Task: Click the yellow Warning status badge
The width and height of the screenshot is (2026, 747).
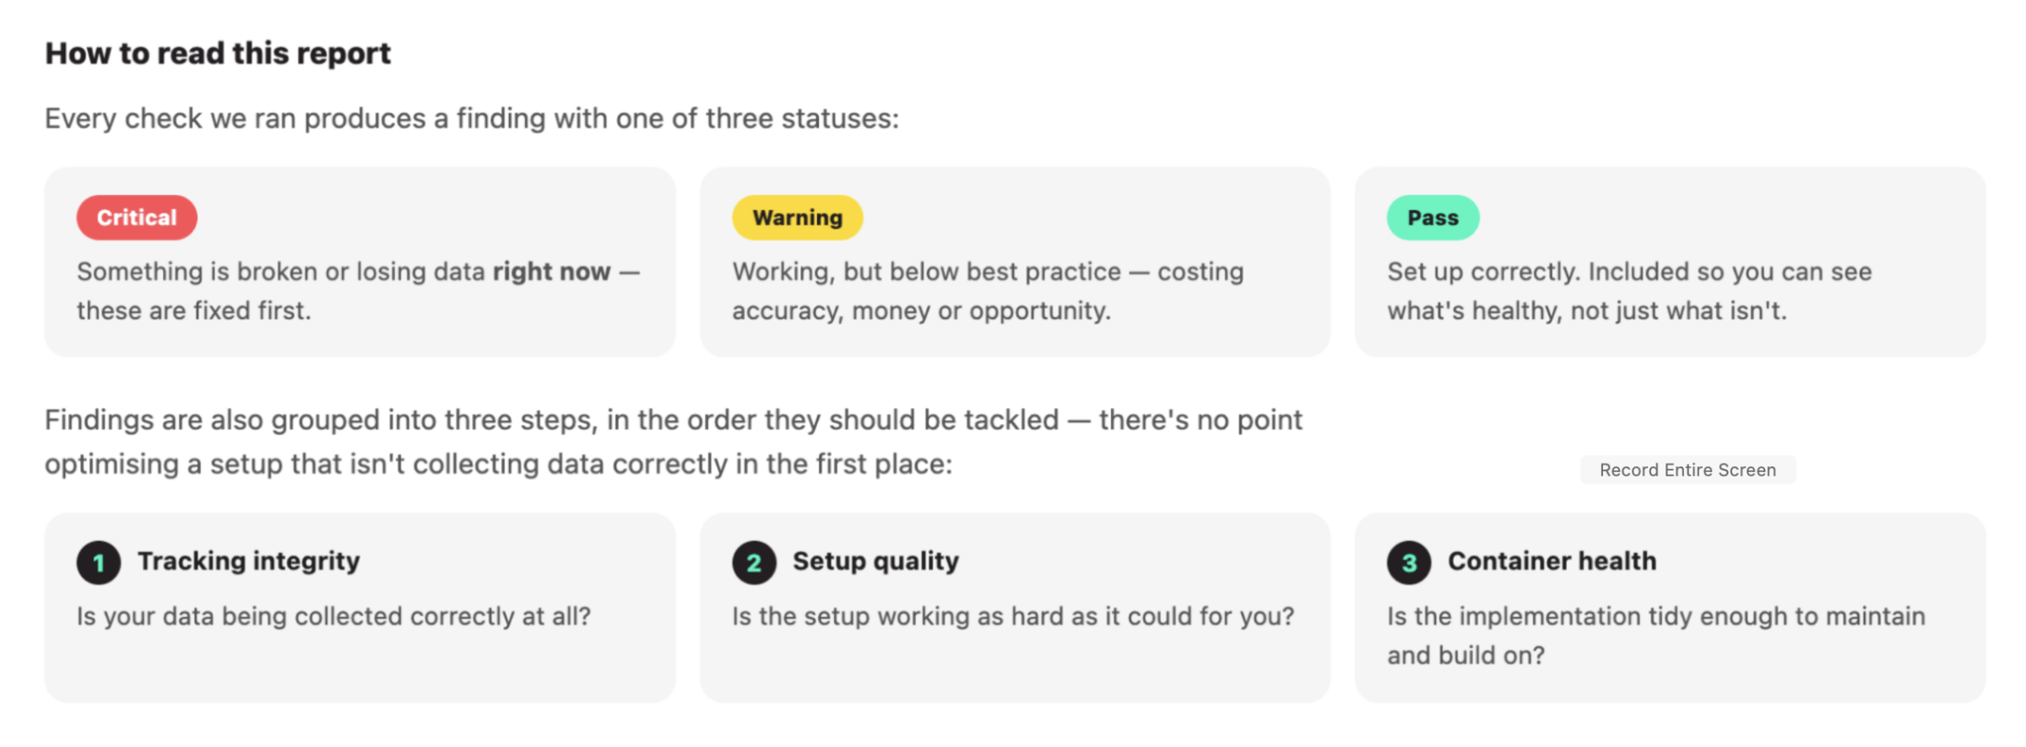Action: (797, 218)
